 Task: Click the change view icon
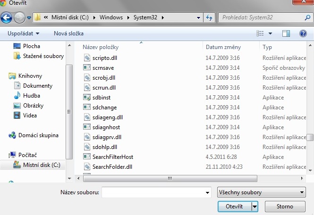[260, 33]
